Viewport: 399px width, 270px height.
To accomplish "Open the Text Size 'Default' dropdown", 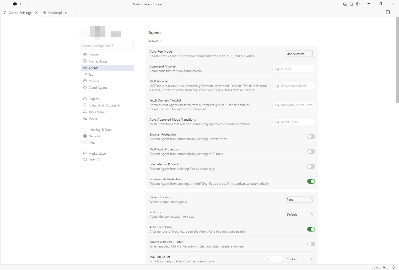I will (x=300, y=214).
